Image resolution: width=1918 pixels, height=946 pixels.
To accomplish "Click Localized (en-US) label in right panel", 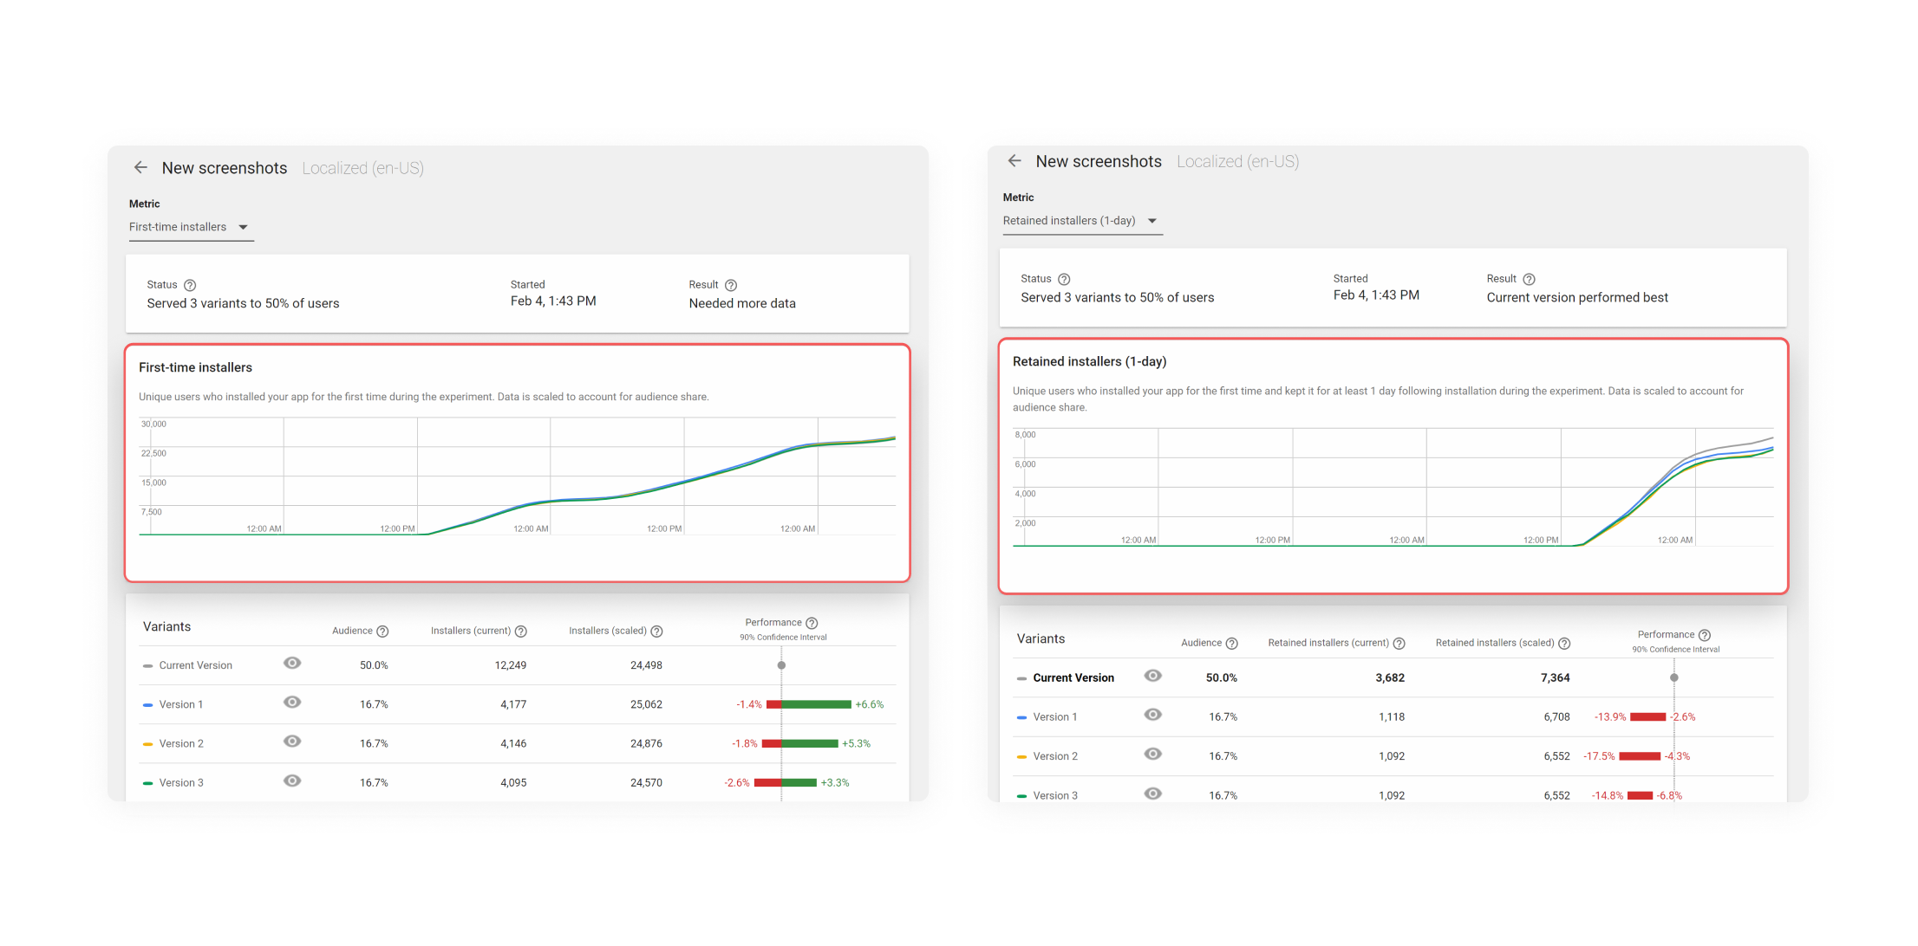I will (x=1237, y=162).
